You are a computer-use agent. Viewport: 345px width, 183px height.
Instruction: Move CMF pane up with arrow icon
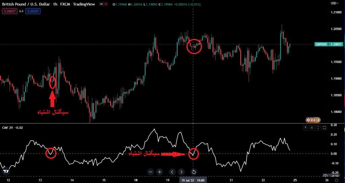[305, 127]
